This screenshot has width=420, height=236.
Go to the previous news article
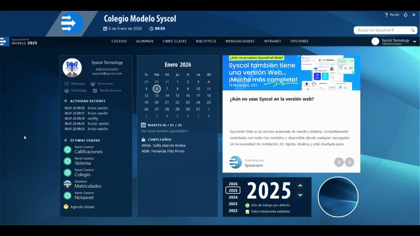coord(339,162)
